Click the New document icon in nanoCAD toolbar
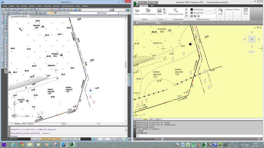 [x=4, y=10]
